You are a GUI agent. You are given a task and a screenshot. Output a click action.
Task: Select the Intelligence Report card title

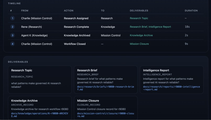(156, 70)
